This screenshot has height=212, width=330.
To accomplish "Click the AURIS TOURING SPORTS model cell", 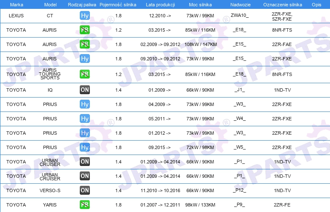I will click(50, 74).
